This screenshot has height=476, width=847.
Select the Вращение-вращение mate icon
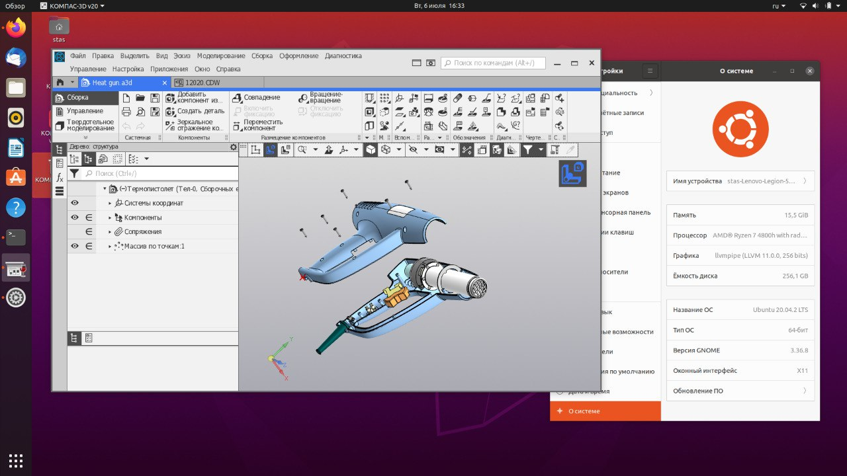303,99
